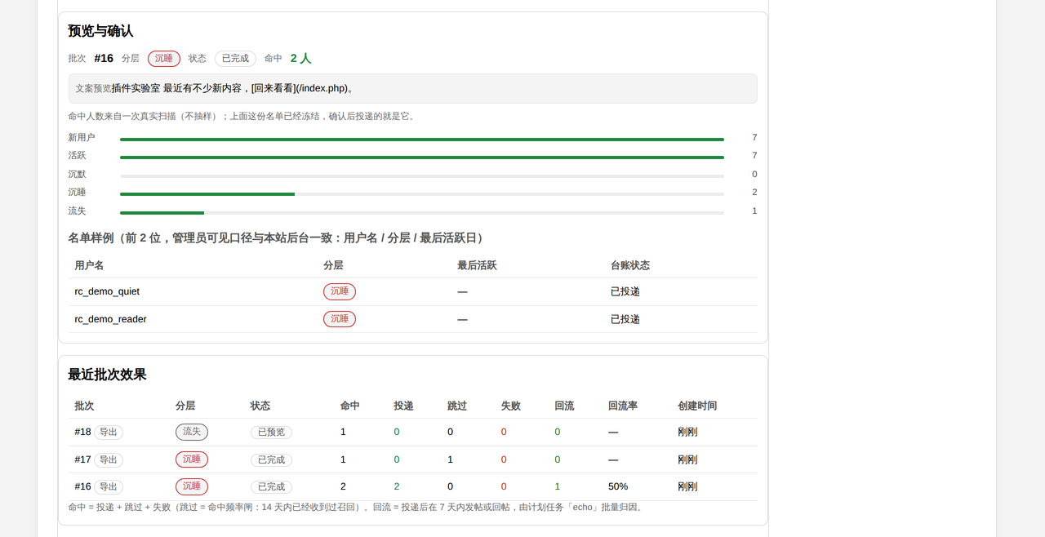Click the 已完成 status of batch #17
This screenshot has height=537, width=1045.
271,460
